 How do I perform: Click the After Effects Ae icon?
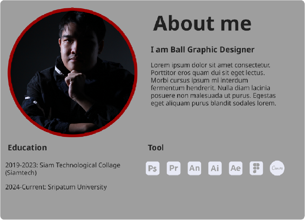[236, 168]
